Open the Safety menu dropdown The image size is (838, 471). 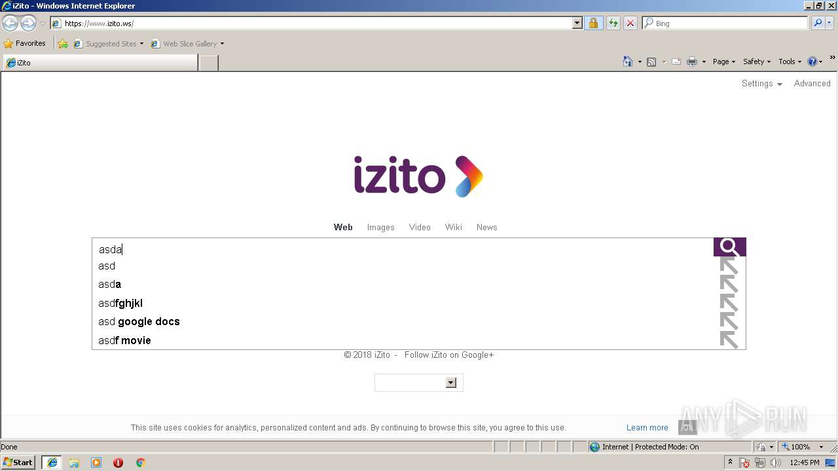757,61
